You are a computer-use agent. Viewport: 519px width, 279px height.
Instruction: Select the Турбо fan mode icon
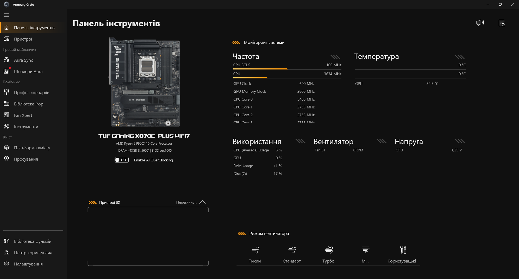click(x=329, y=250)
